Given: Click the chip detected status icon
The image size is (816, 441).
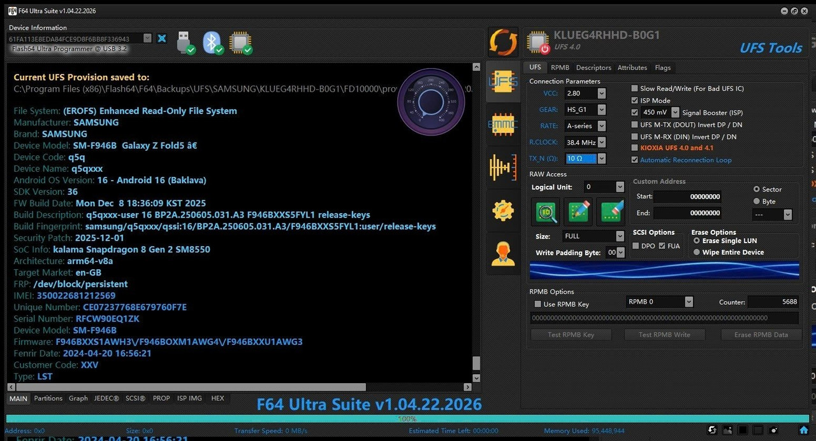Looking at the screenshot, I should 240,43.
